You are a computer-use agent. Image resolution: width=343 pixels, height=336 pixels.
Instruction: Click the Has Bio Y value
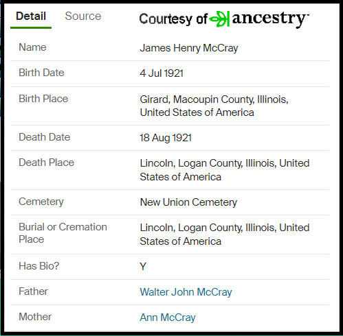pos(143,267)
